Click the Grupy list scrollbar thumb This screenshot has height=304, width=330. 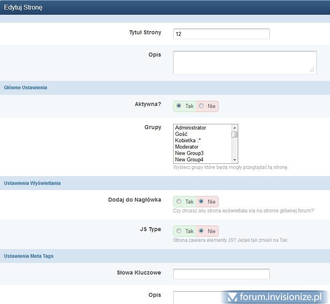(x=235, y=134)
